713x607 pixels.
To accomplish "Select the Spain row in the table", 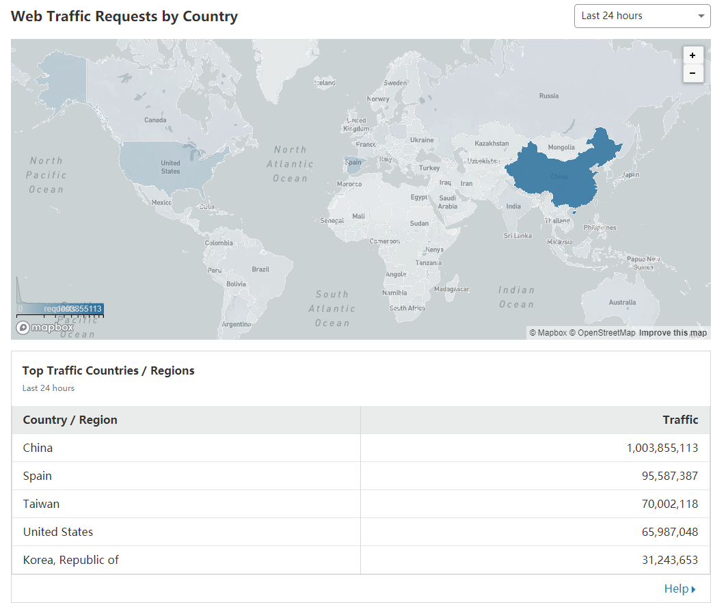I will (360, 476).
